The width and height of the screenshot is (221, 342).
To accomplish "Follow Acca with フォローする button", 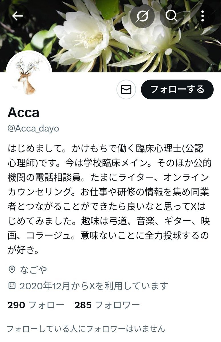I will 177,89.
